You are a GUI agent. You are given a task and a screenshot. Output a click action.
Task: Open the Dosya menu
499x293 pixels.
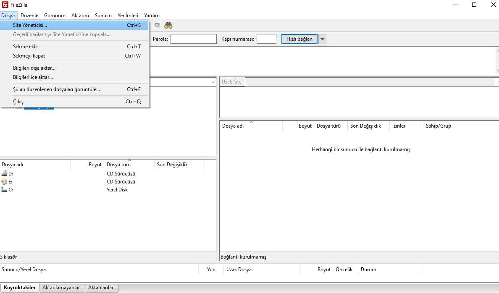coord(8,15)
